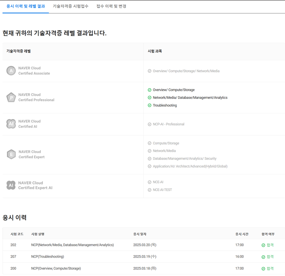Click exam code 200 cell
The image size is (285, 276).
13,269
